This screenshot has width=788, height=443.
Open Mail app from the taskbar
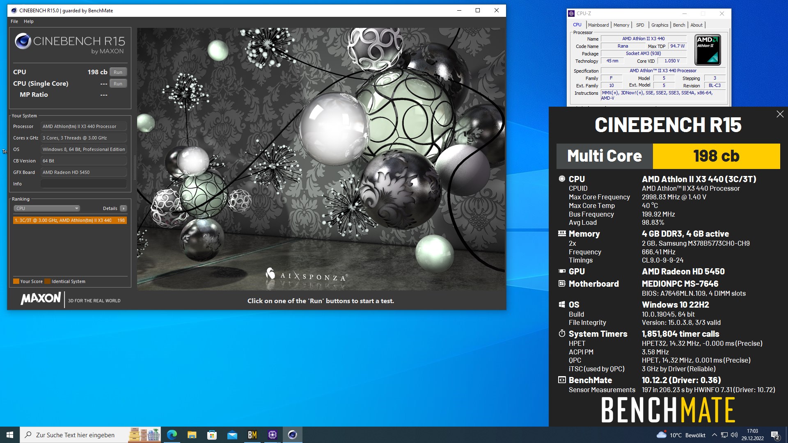[232, 435]
